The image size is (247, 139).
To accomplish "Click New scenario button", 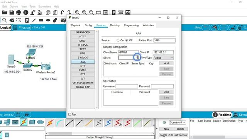I will 166,129.
